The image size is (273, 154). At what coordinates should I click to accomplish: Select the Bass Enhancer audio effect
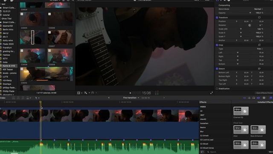(x=258, y=130)
